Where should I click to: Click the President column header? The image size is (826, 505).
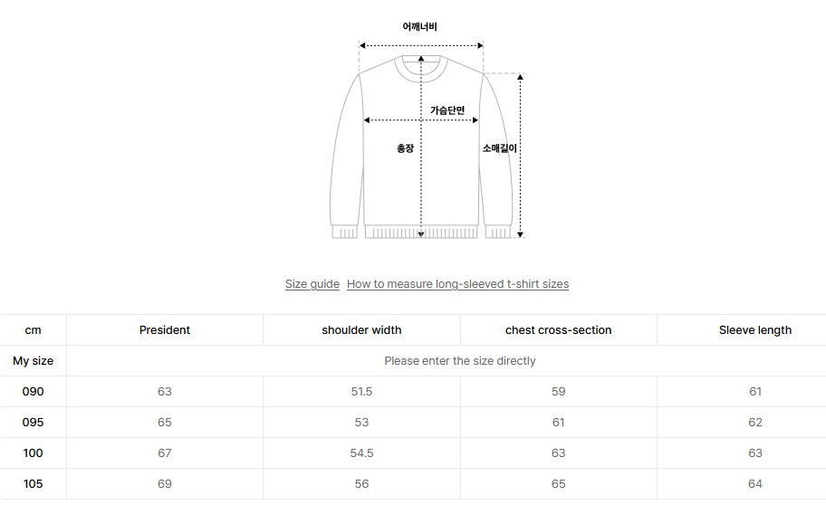[x=165, y=330]
